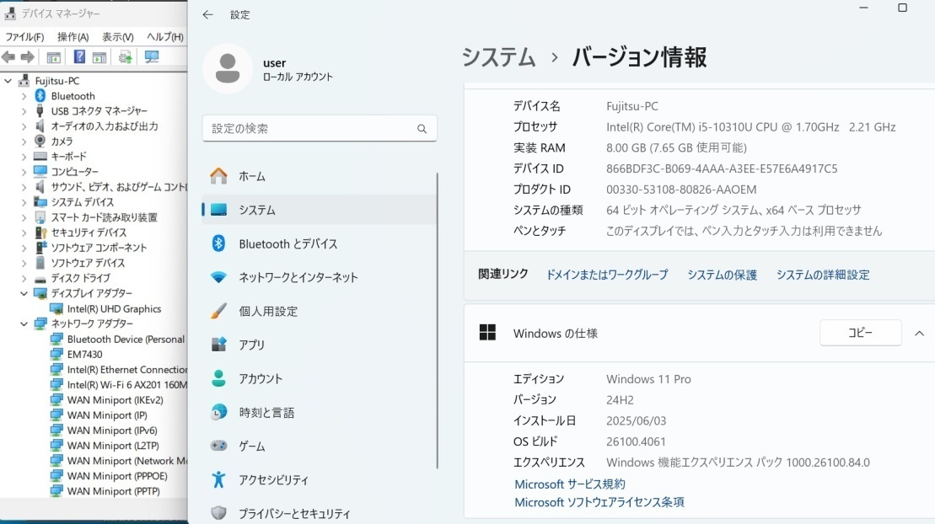Open the システムの詳細設定 link

click(822, 275)
